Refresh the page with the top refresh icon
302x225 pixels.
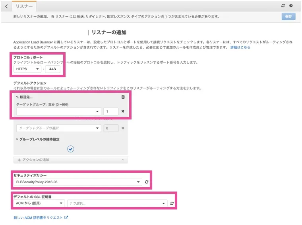(x=283, y=6)
